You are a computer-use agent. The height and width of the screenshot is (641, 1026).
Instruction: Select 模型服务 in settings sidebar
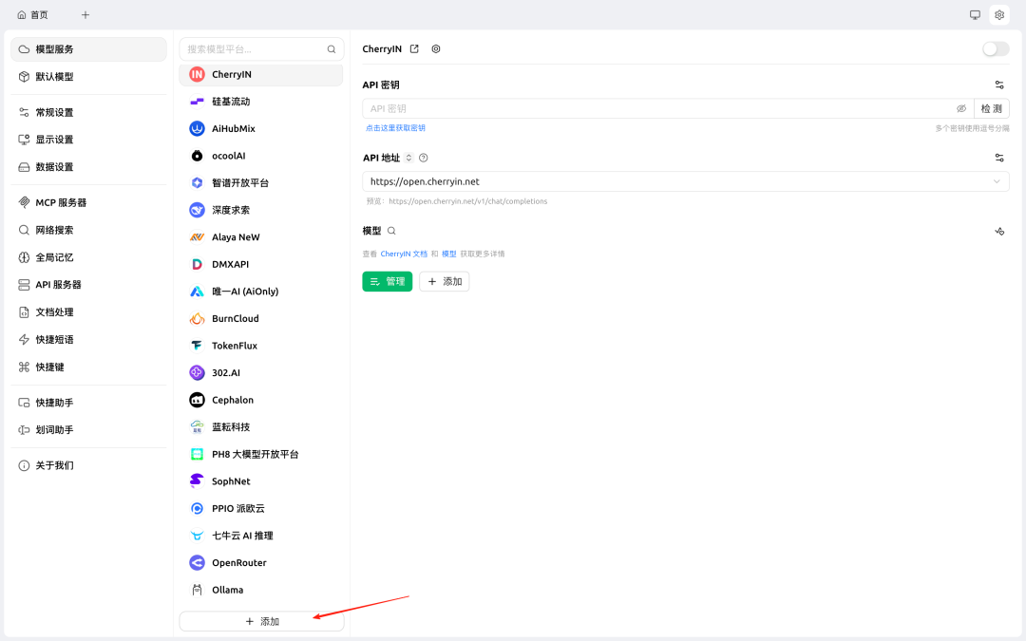coord(89,49)
